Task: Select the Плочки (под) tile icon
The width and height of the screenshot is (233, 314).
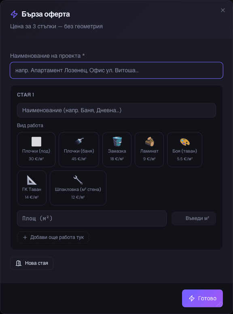Action: point(36,142)
